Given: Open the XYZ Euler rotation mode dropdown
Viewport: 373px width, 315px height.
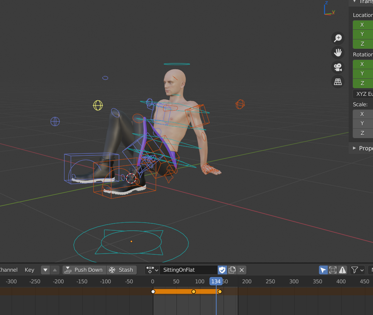Looking at the screenshot, I should (x=363, y=94).
